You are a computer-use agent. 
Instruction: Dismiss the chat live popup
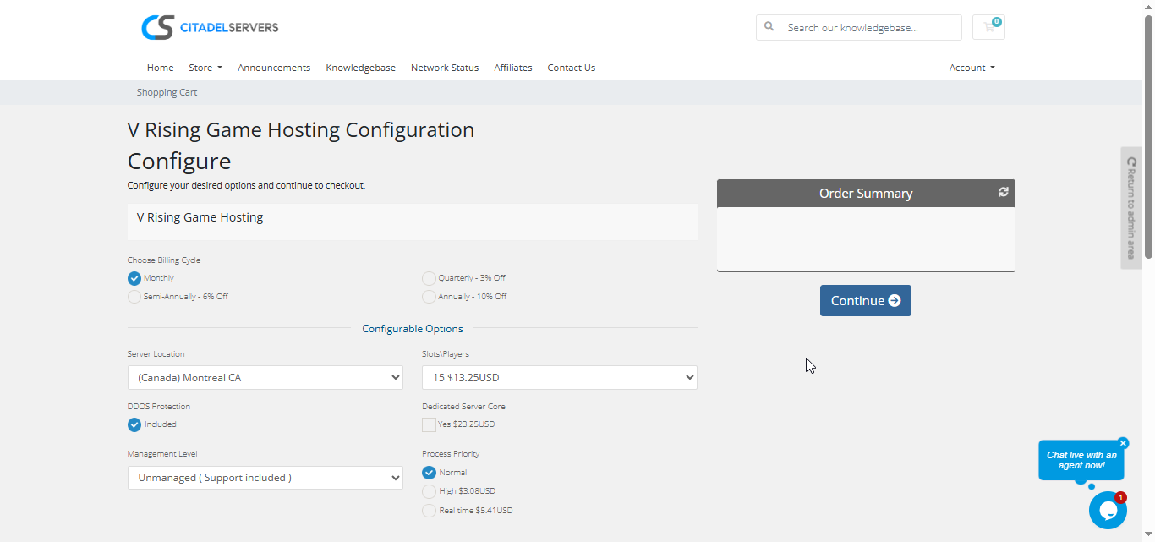(1123, 443)
